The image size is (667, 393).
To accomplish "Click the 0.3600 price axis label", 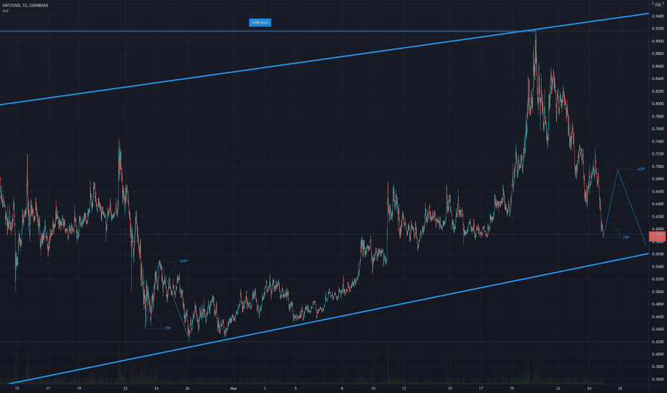I will [658, 379].
